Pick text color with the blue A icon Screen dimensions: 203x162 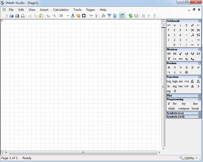[x=73, y=16]
